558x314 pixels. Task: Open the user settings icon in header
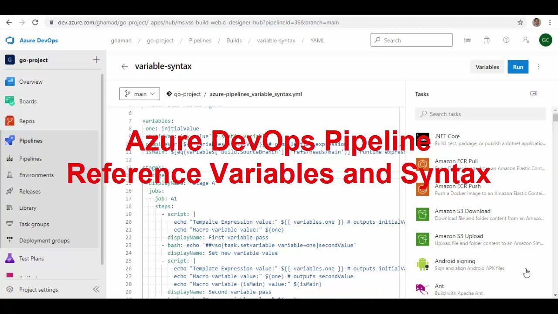coord(526,40)
